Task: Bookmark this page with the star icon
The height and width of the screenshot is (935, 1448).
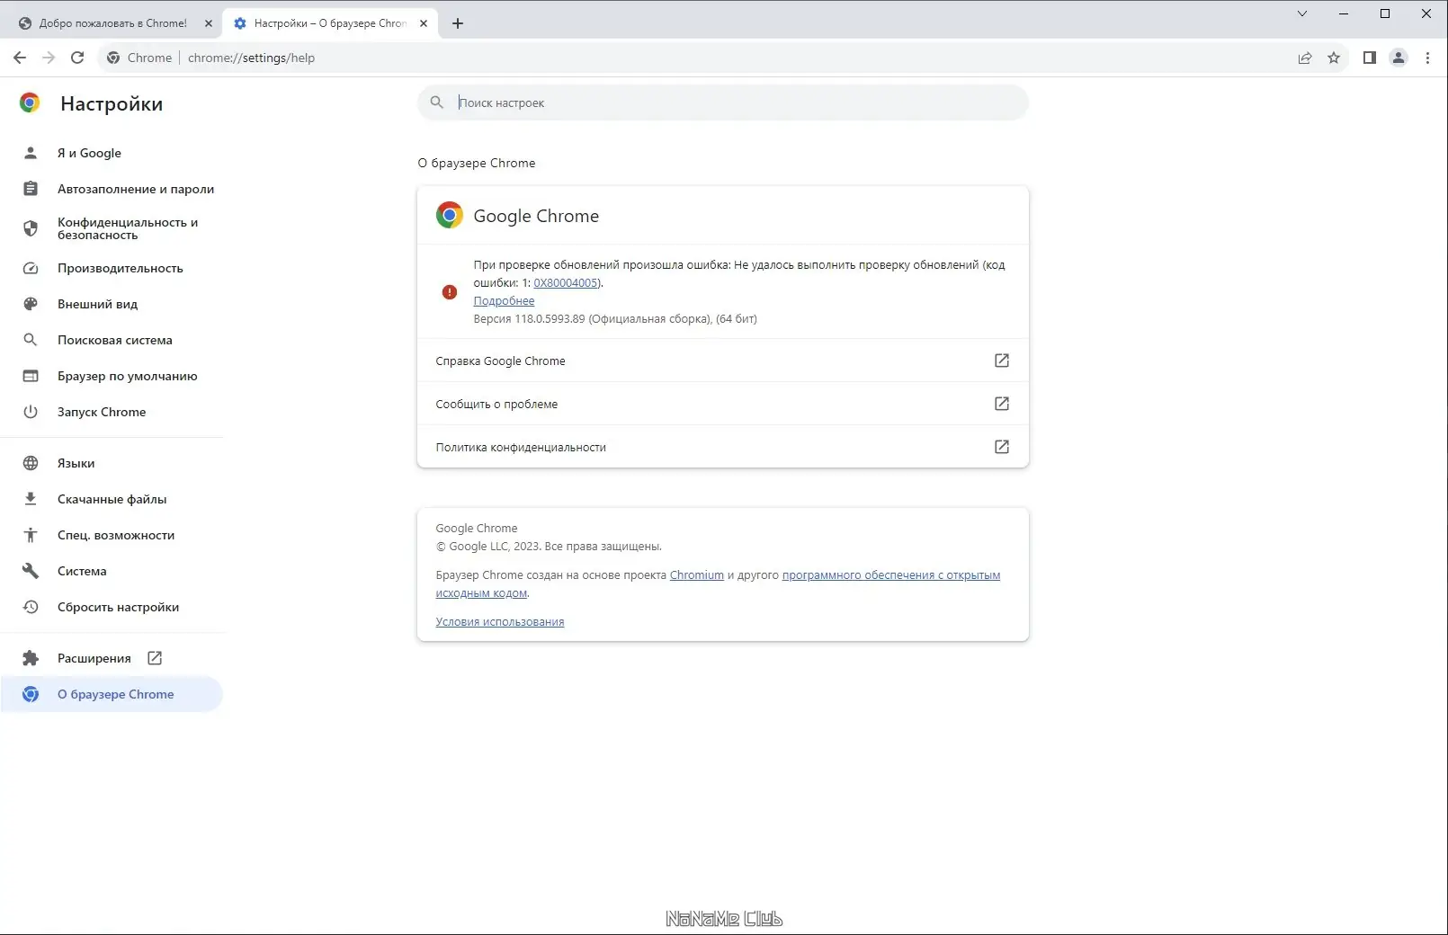Action: tap(1334, 58)
